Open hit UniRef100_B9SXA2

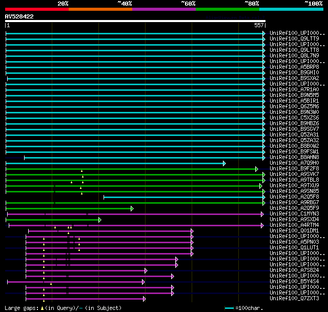tap(294, 79)
